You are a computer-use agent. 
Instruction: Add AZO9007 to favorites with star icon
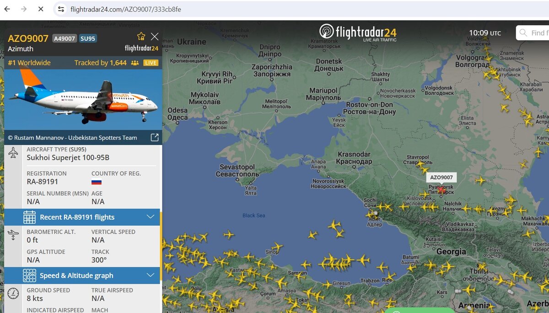[x=141, y=37]
